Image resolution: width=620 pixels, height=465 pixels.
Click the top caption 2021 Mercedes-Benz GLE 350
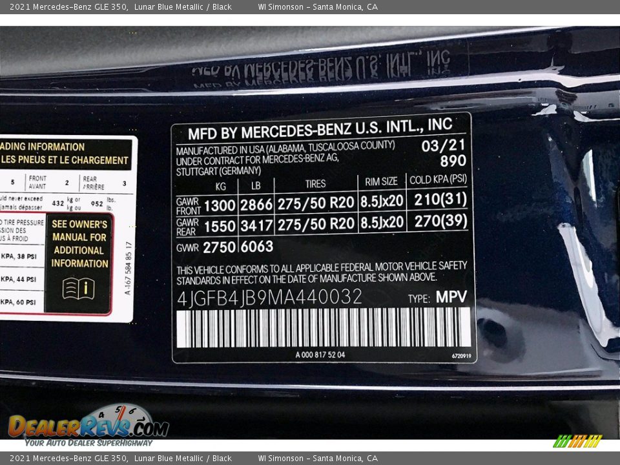coord(68,6)
